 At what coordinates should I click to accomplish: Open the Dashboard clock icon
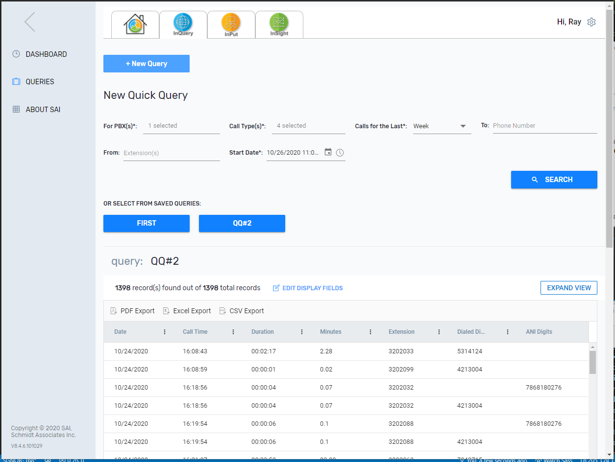[x=16, y=54]
